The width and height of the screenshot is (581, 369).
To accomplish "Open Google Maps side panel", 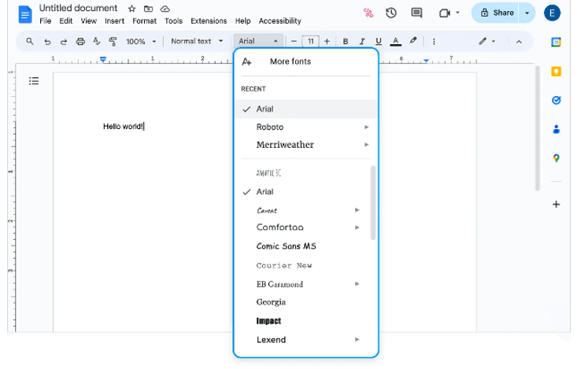I will point(556,158).
